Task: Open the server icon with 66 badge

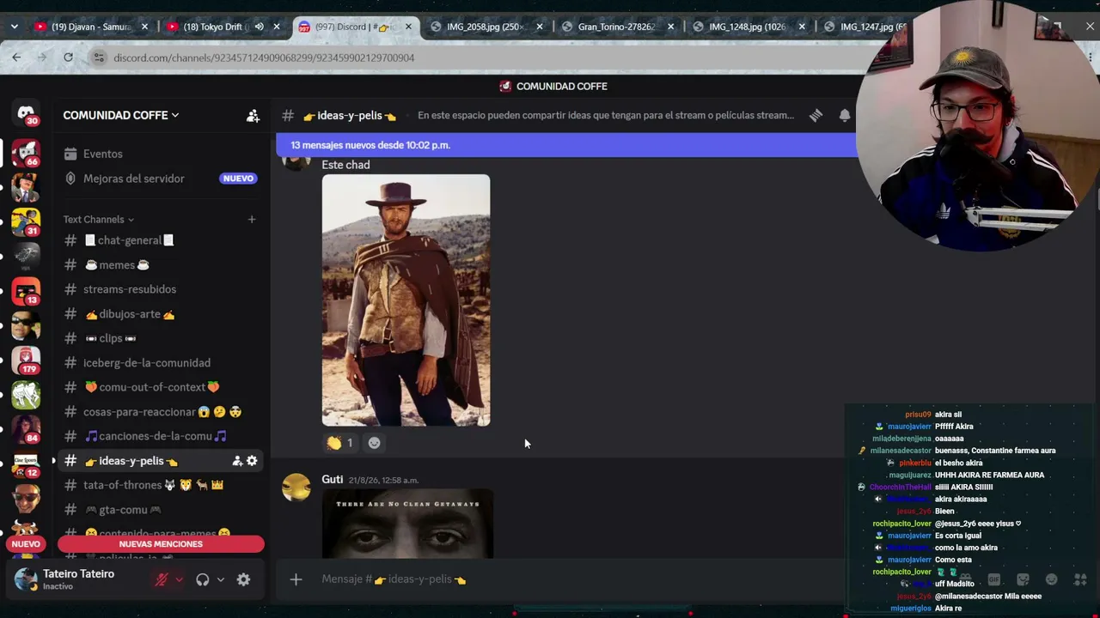Action: pyautogui.click(x=26, y=152)
